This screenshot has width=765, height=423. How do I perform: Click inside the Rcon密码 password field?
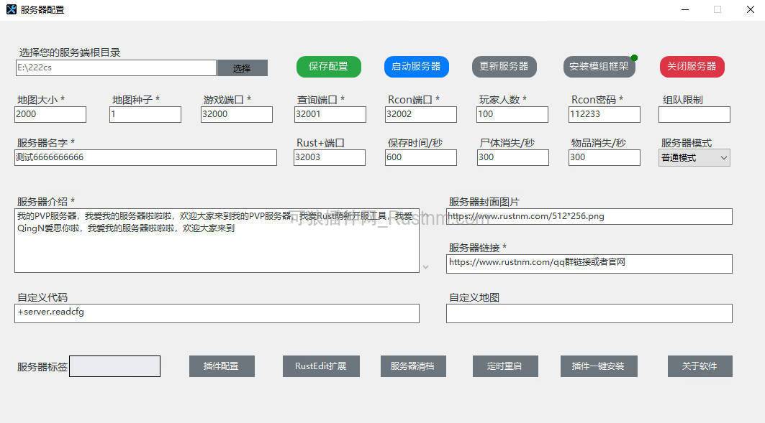coord(603,114)
